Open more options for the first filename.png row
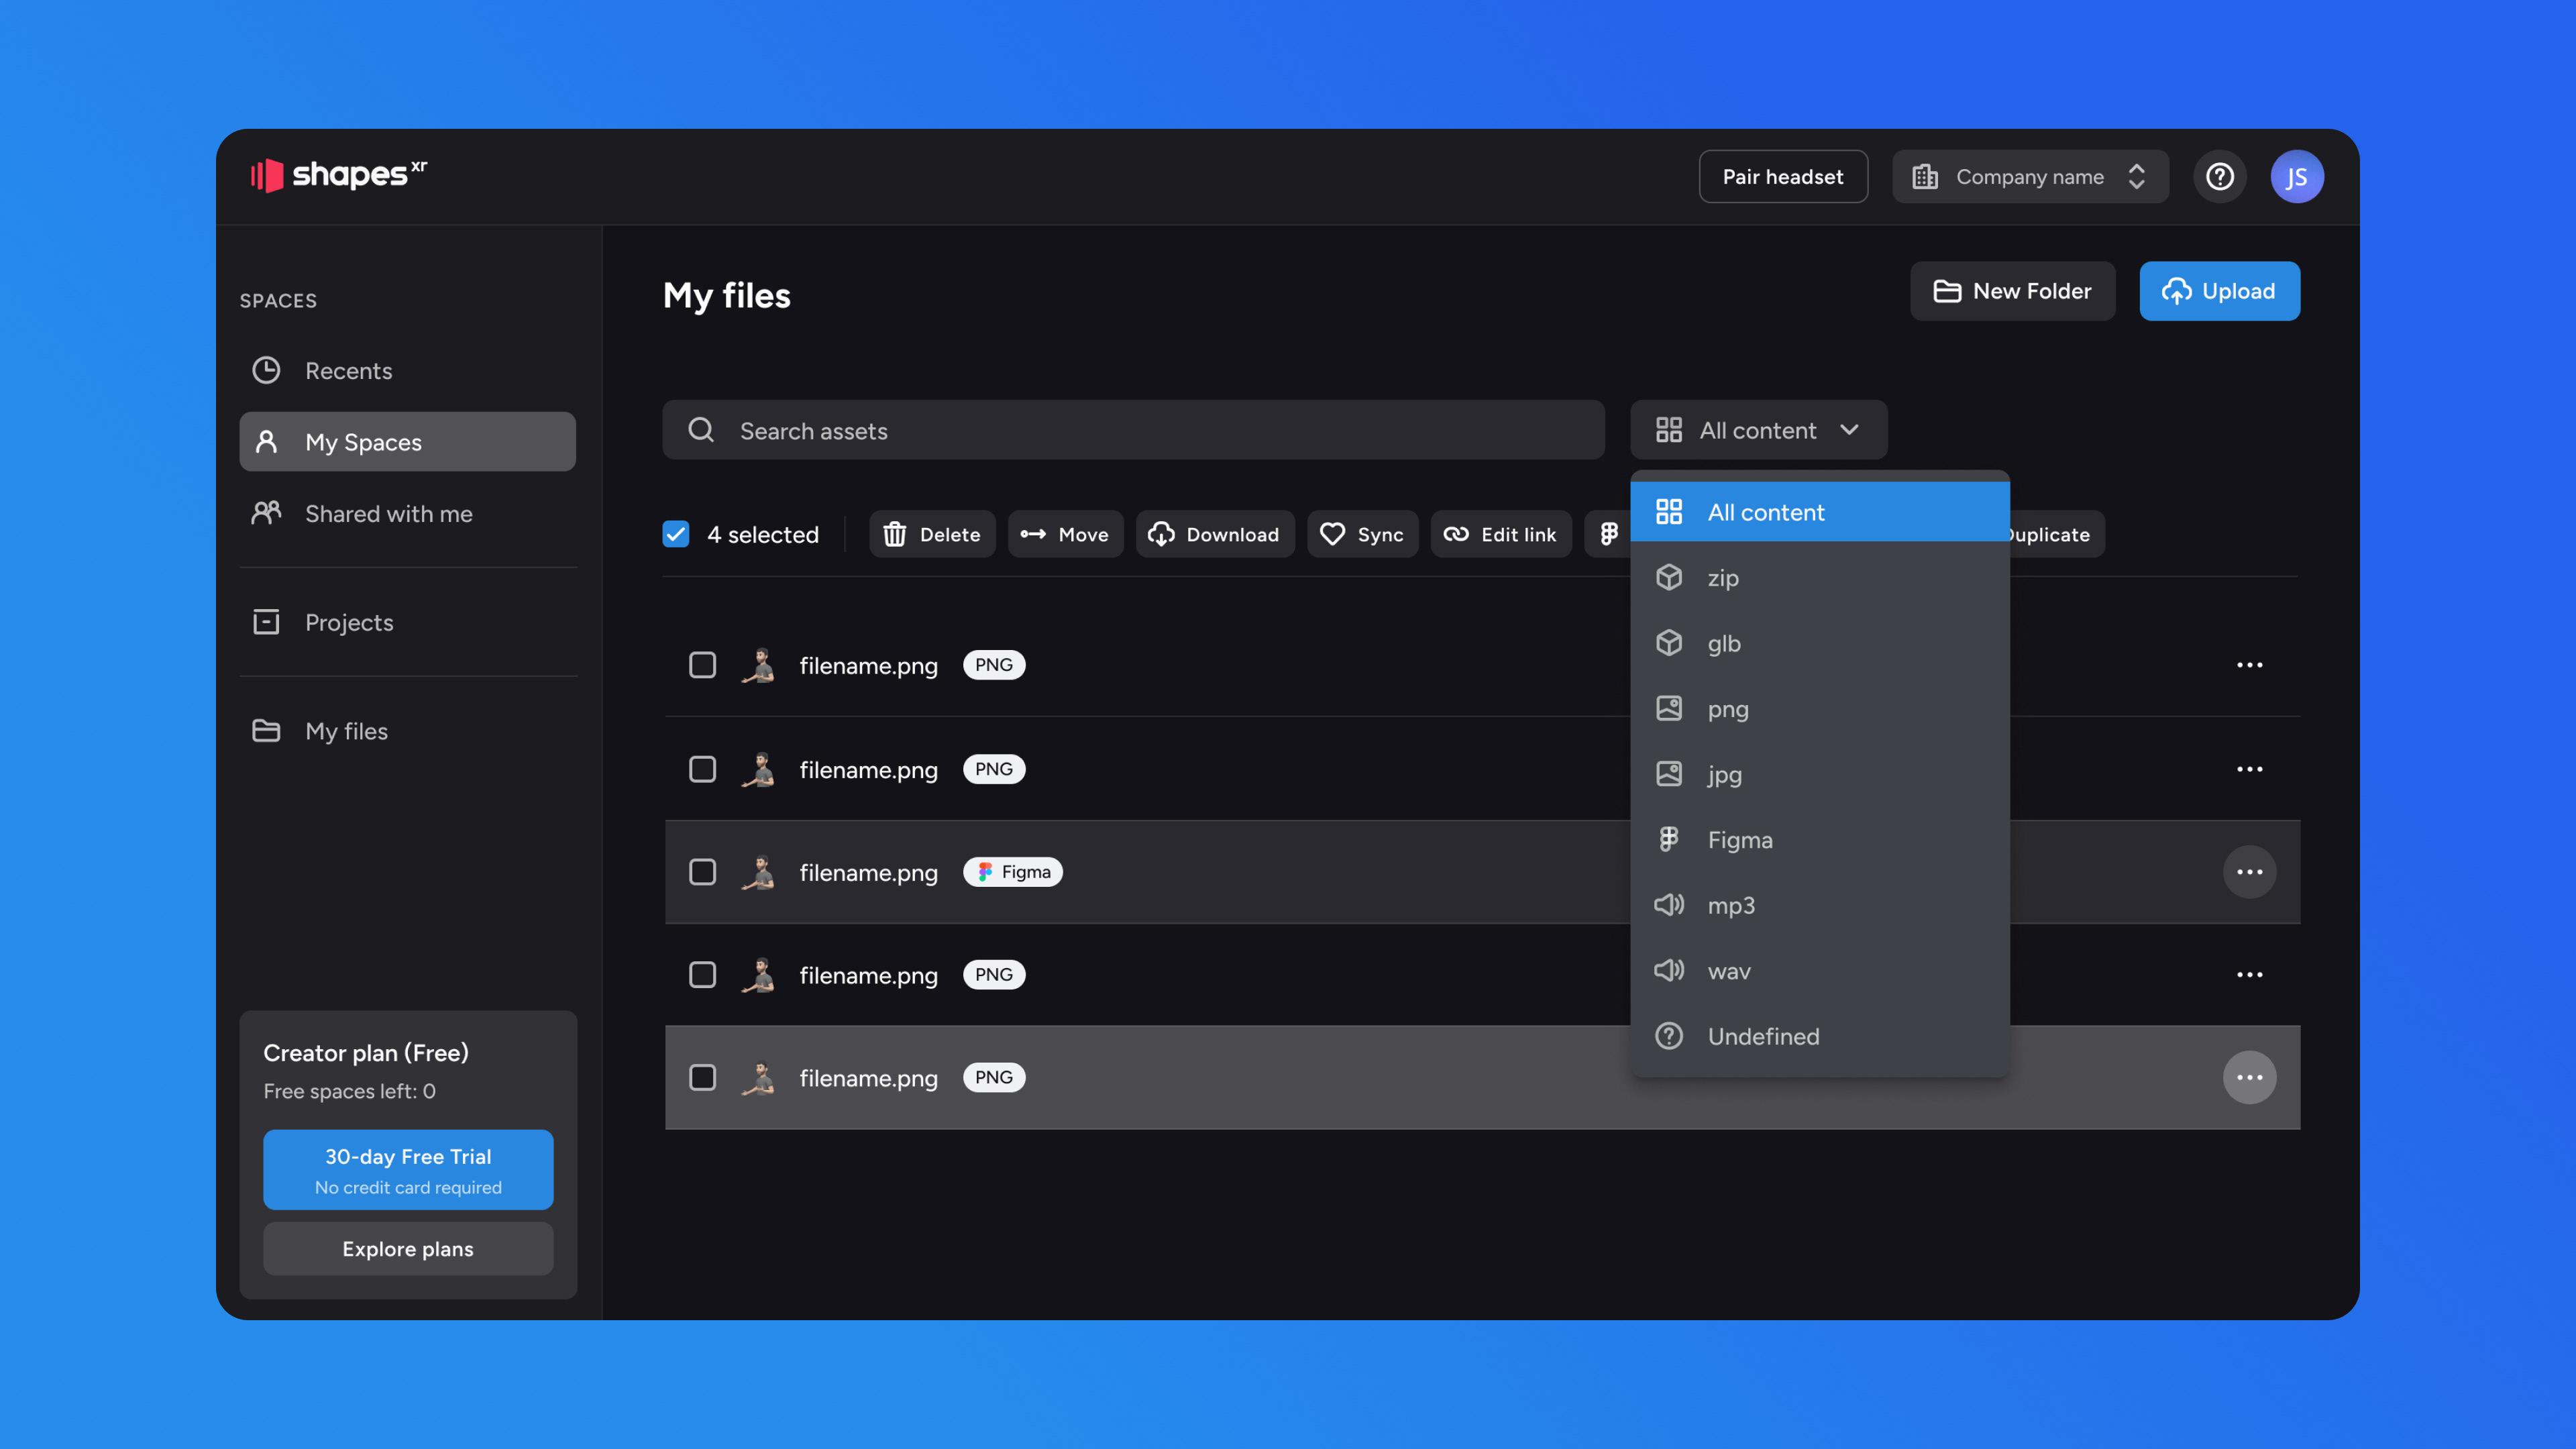 (2250, 665)
